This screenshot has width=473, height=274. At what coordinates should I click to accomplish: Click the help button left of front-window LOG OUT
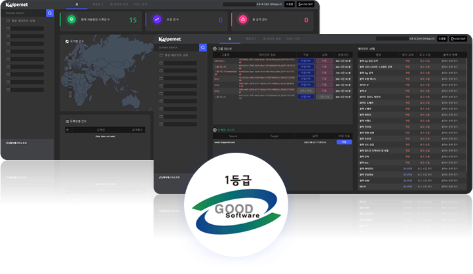coord(442,39)
